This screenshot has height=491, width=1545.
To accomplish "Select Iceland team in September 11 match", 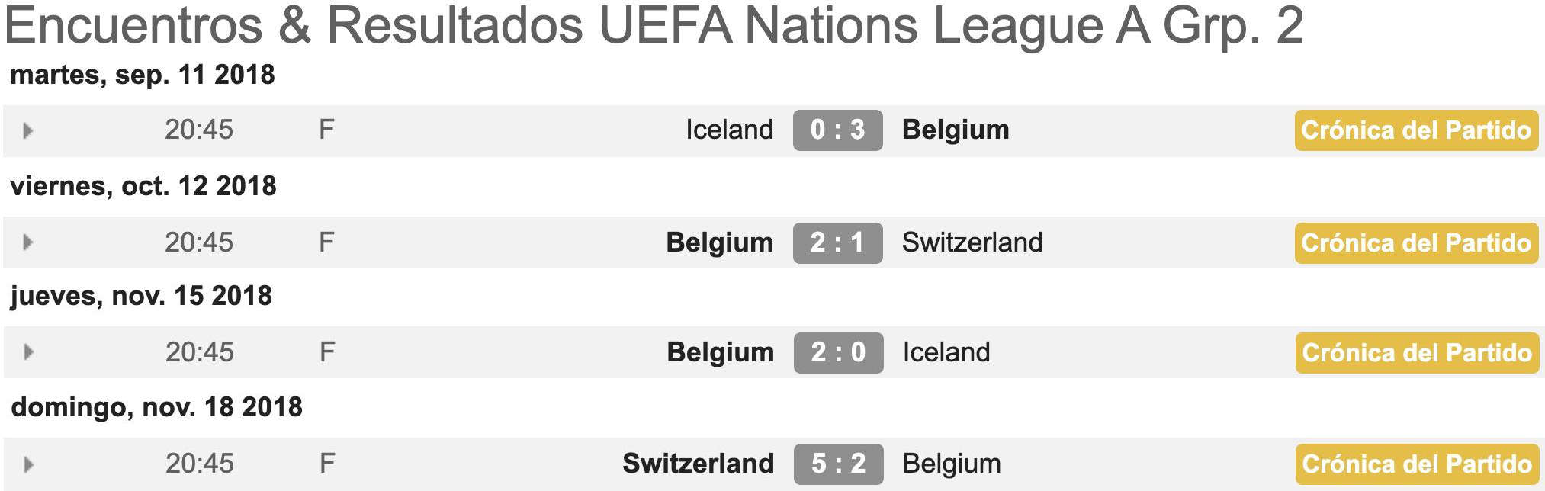I will pos(729,130).
